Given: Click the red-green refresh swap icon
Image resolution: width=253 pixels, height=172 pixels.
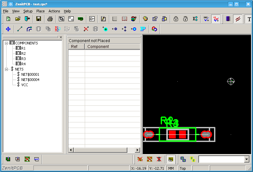Looking at the screenshot, I should pos(154,29).
